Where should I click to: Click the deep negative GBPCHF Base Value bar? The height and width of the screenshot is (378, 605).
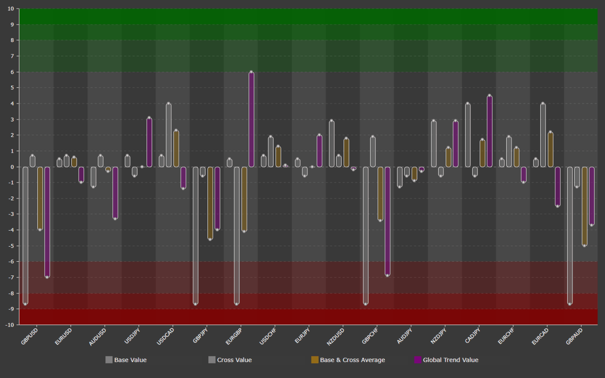pos(365,236)
